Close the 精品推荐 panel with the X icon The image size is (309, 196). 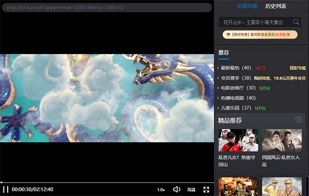299,120
